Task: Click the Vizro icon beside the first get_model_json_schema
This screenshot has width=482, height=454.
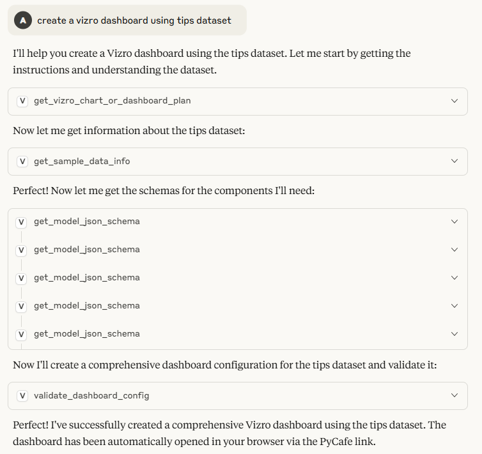Action: 21,222
